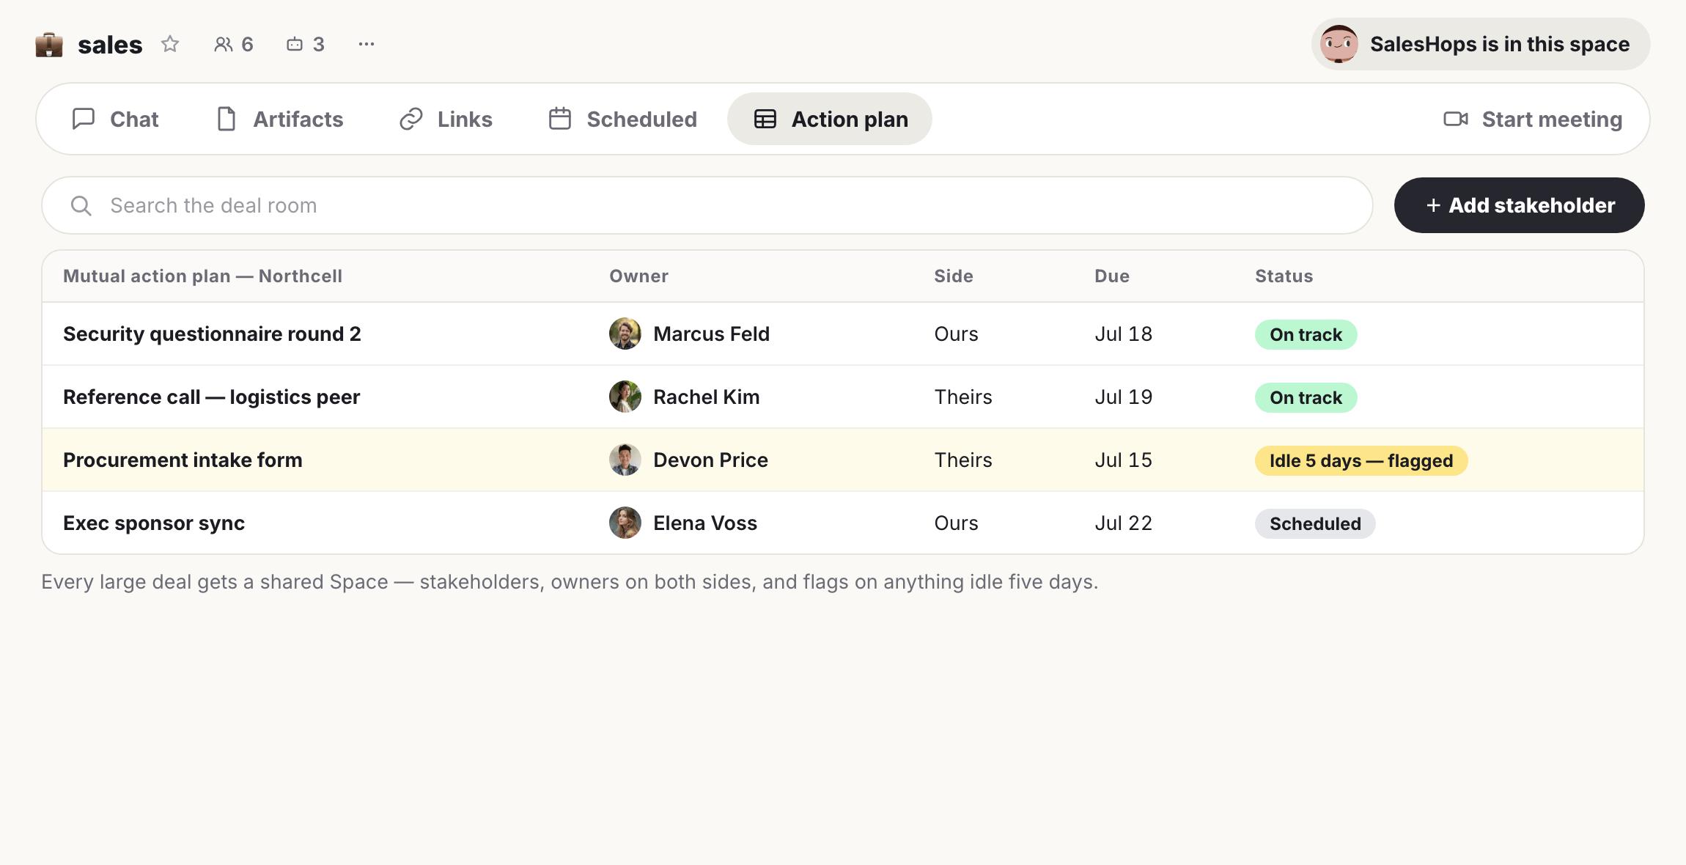
Task: Open the Procurement intake form item
Action: (x=183, y=460)
